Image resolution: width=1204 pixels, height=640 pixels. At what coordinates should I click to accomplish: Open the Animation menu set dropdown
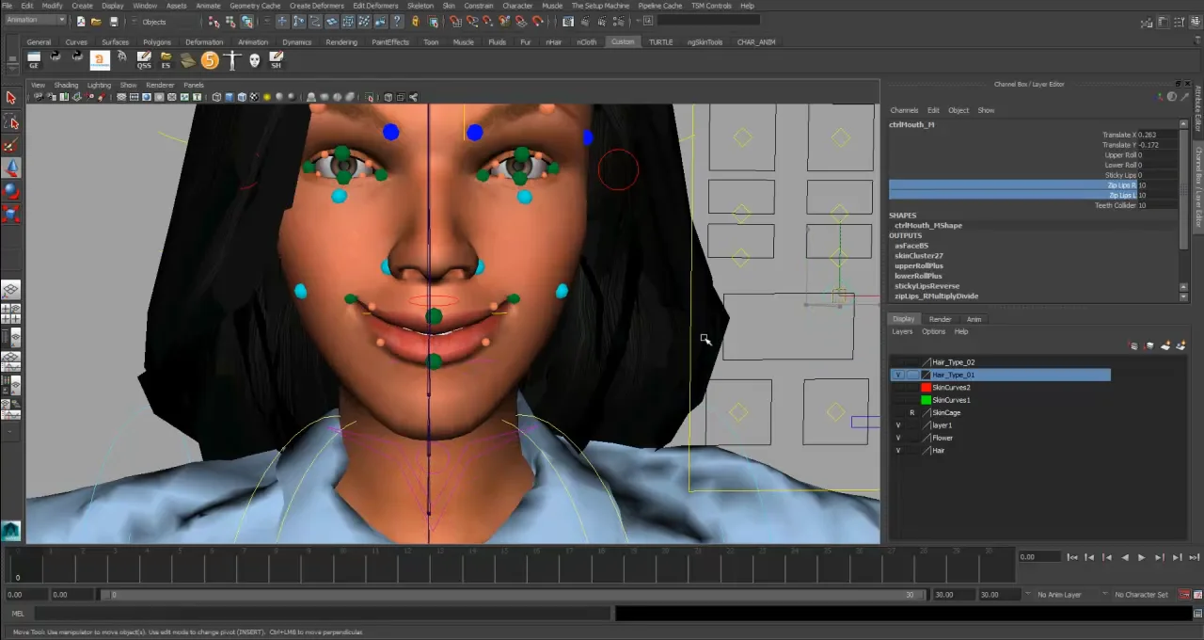pyautogui.click(x=36, y=21)
